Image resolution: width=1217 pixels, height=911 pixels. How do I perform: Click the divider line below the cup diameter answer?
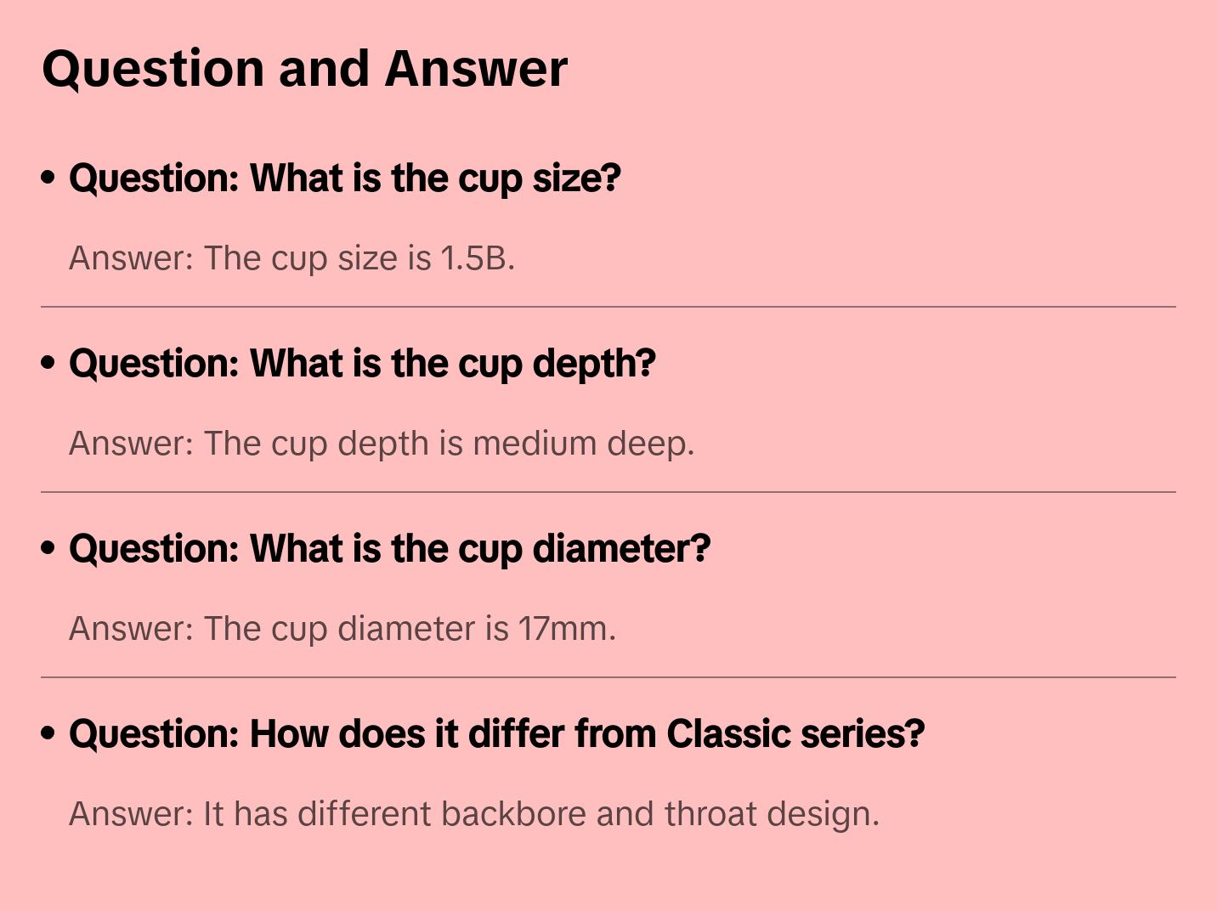(x=608, y=677)
